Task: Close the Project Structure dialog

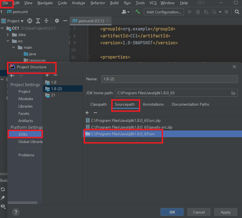Action: click(234, 67)
